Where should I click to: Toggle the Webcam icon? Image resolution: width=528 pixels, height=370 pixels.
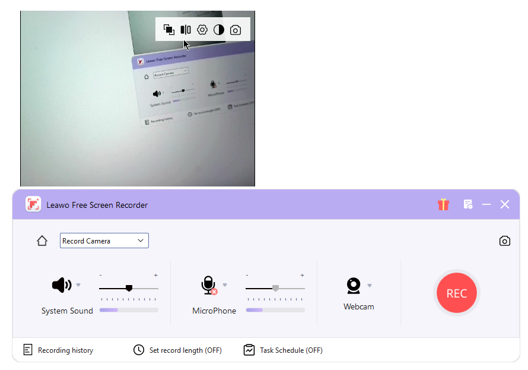(354, 286)
